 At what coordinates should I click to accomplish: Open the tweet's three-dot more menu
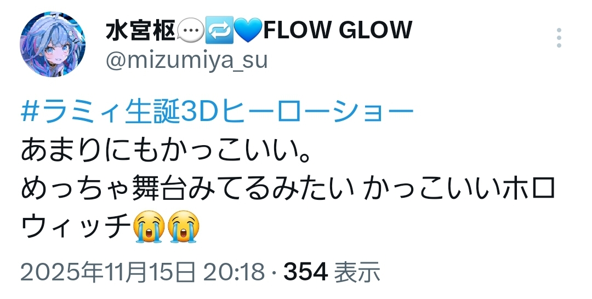point(559,38)
